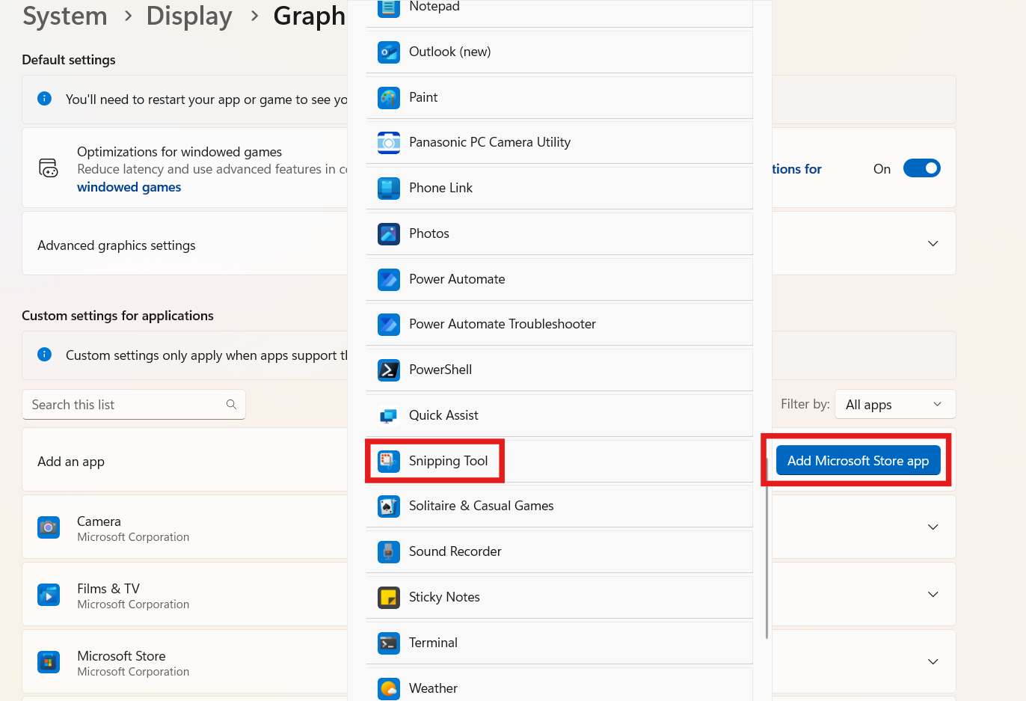
Task: Click the Weather app icon
Action: pos(389,688)
